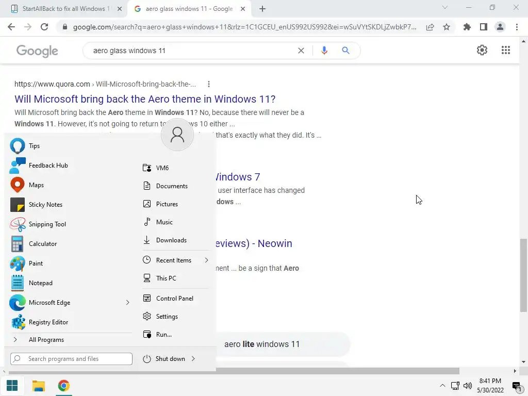Click the Windows Start button
Image resolution: width=528 pixels, height=396 pixels.
tap(12, 386)
